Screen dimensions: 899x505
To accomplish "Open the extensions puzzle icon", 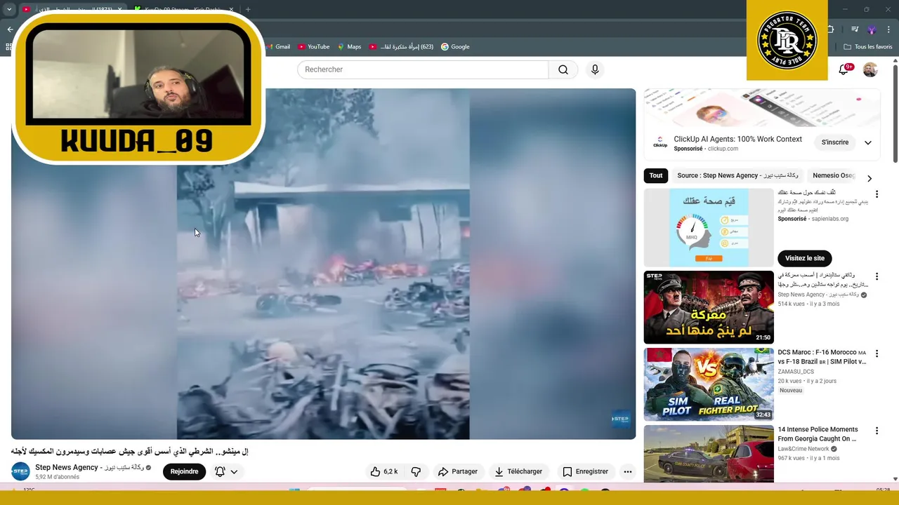I will point(831,29).
